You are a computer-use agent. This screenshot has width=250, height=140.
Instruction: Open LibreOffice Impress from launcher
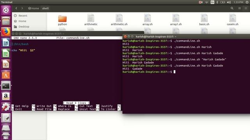pyautogui.click(x=6, y=64)
